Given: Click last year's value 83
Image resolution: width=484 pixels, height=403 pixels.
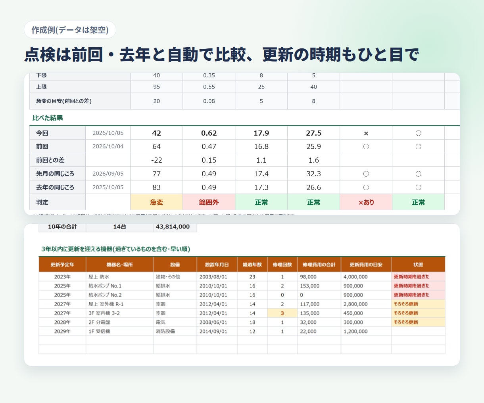Looking at the screenshot, I should pos(157,187).
